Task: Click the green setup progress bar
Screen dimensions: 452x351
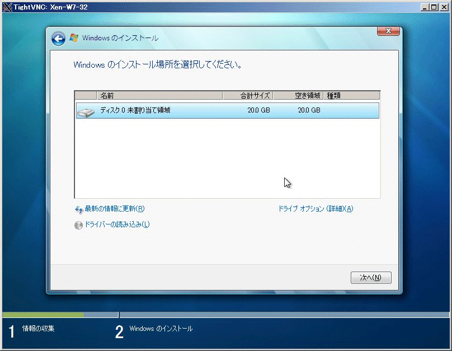Action: point(43,315)
